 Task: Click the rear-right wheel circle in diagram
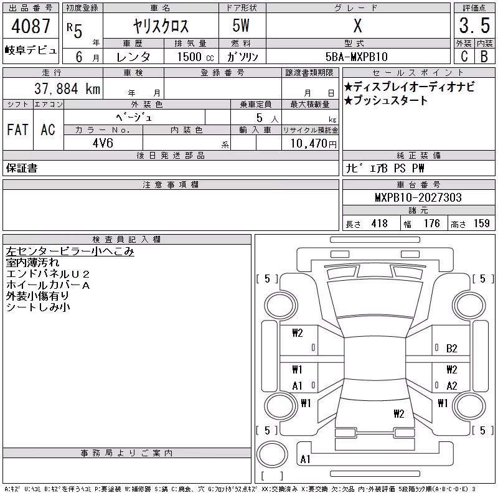pos(469,406)
